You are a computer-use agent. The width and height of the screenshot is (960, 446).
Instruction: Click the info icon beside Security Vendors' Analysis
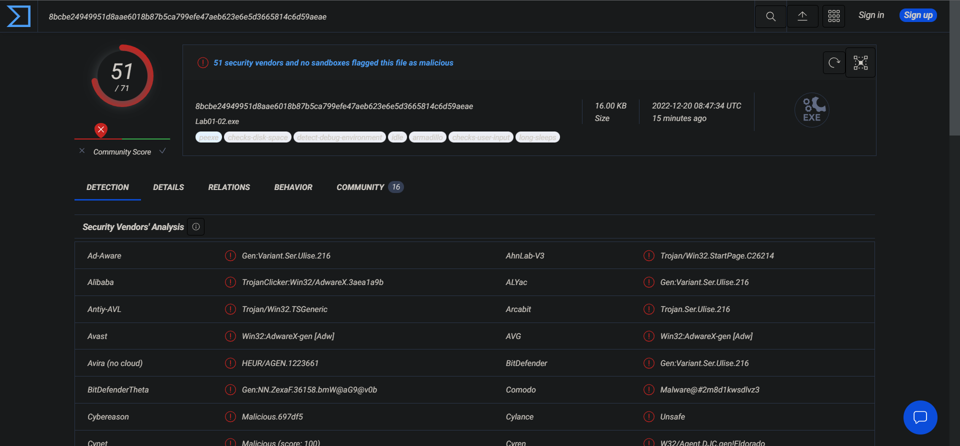(196, 227)
